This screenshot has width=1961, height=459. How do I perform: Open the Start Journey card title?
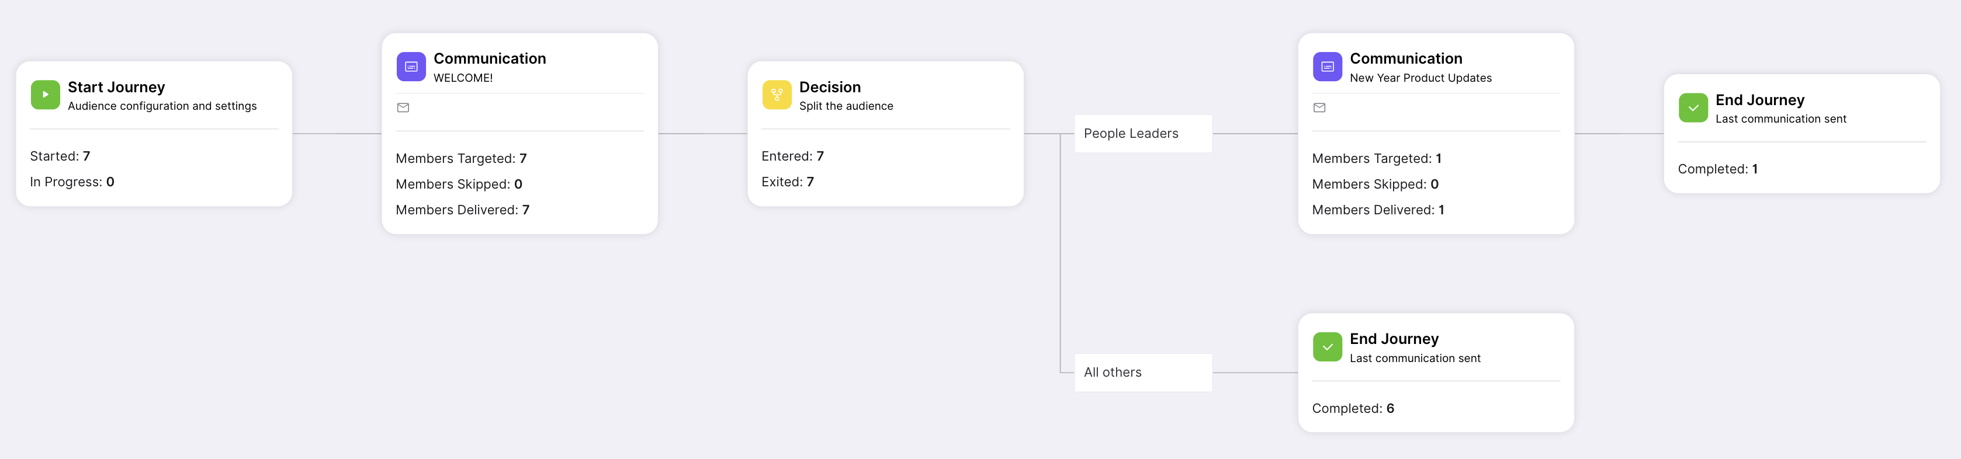coord(116,88)
